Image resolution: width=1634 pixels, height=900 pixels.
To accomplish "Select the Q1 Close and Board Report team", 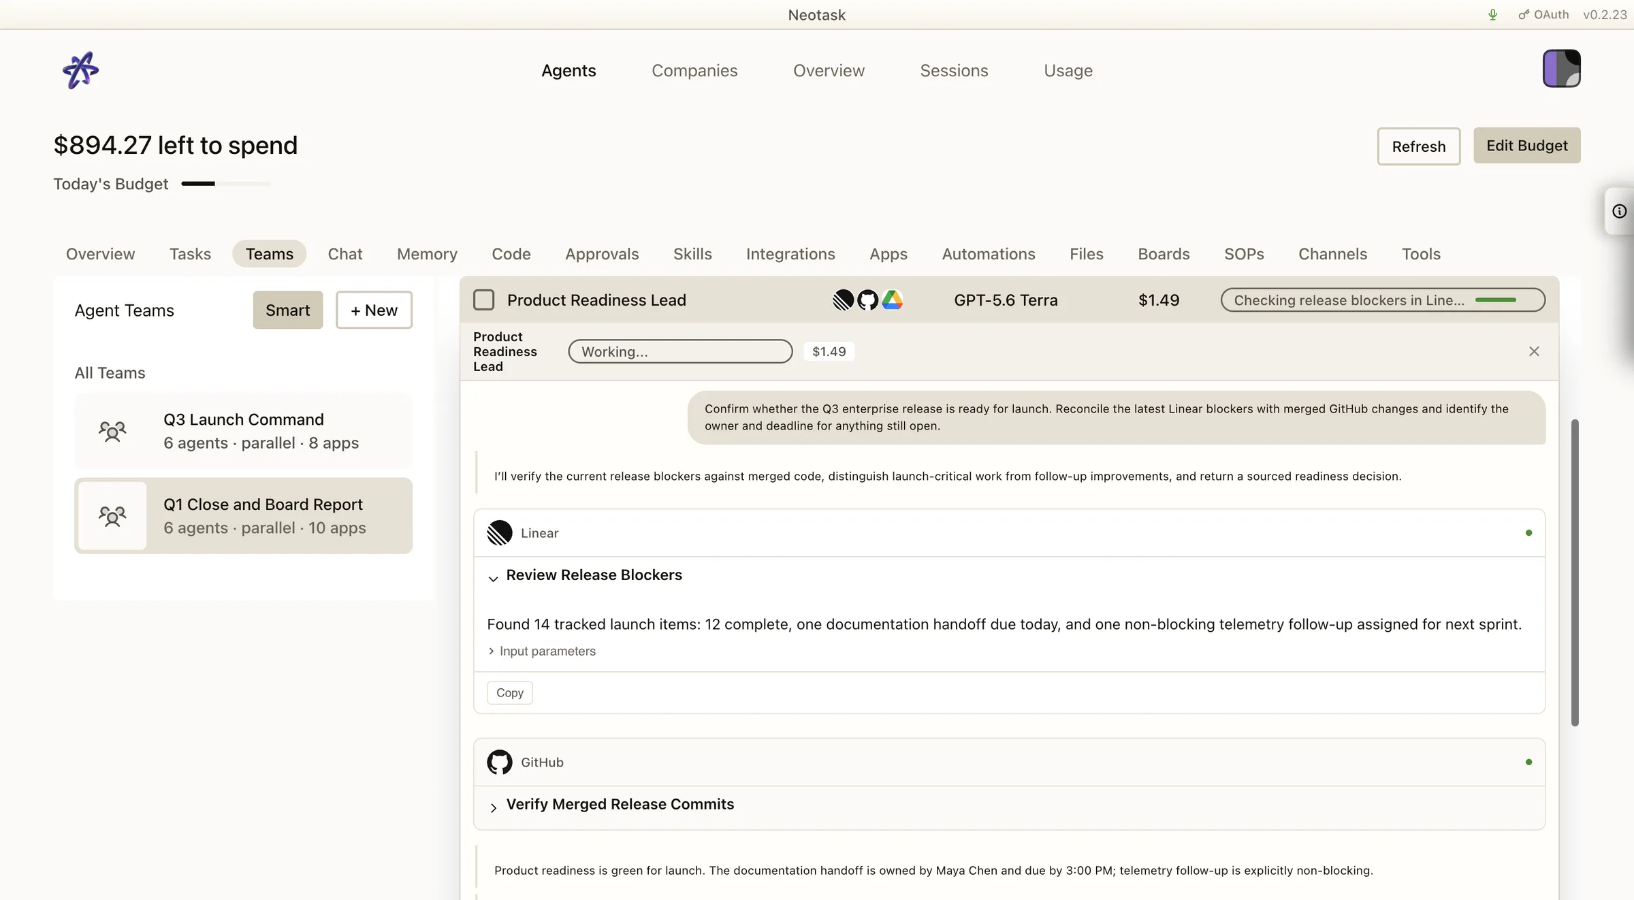I will coord(243,516).
